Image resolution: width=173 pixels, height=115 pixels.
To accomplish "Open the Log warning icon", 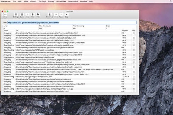I will pos(27,15).
